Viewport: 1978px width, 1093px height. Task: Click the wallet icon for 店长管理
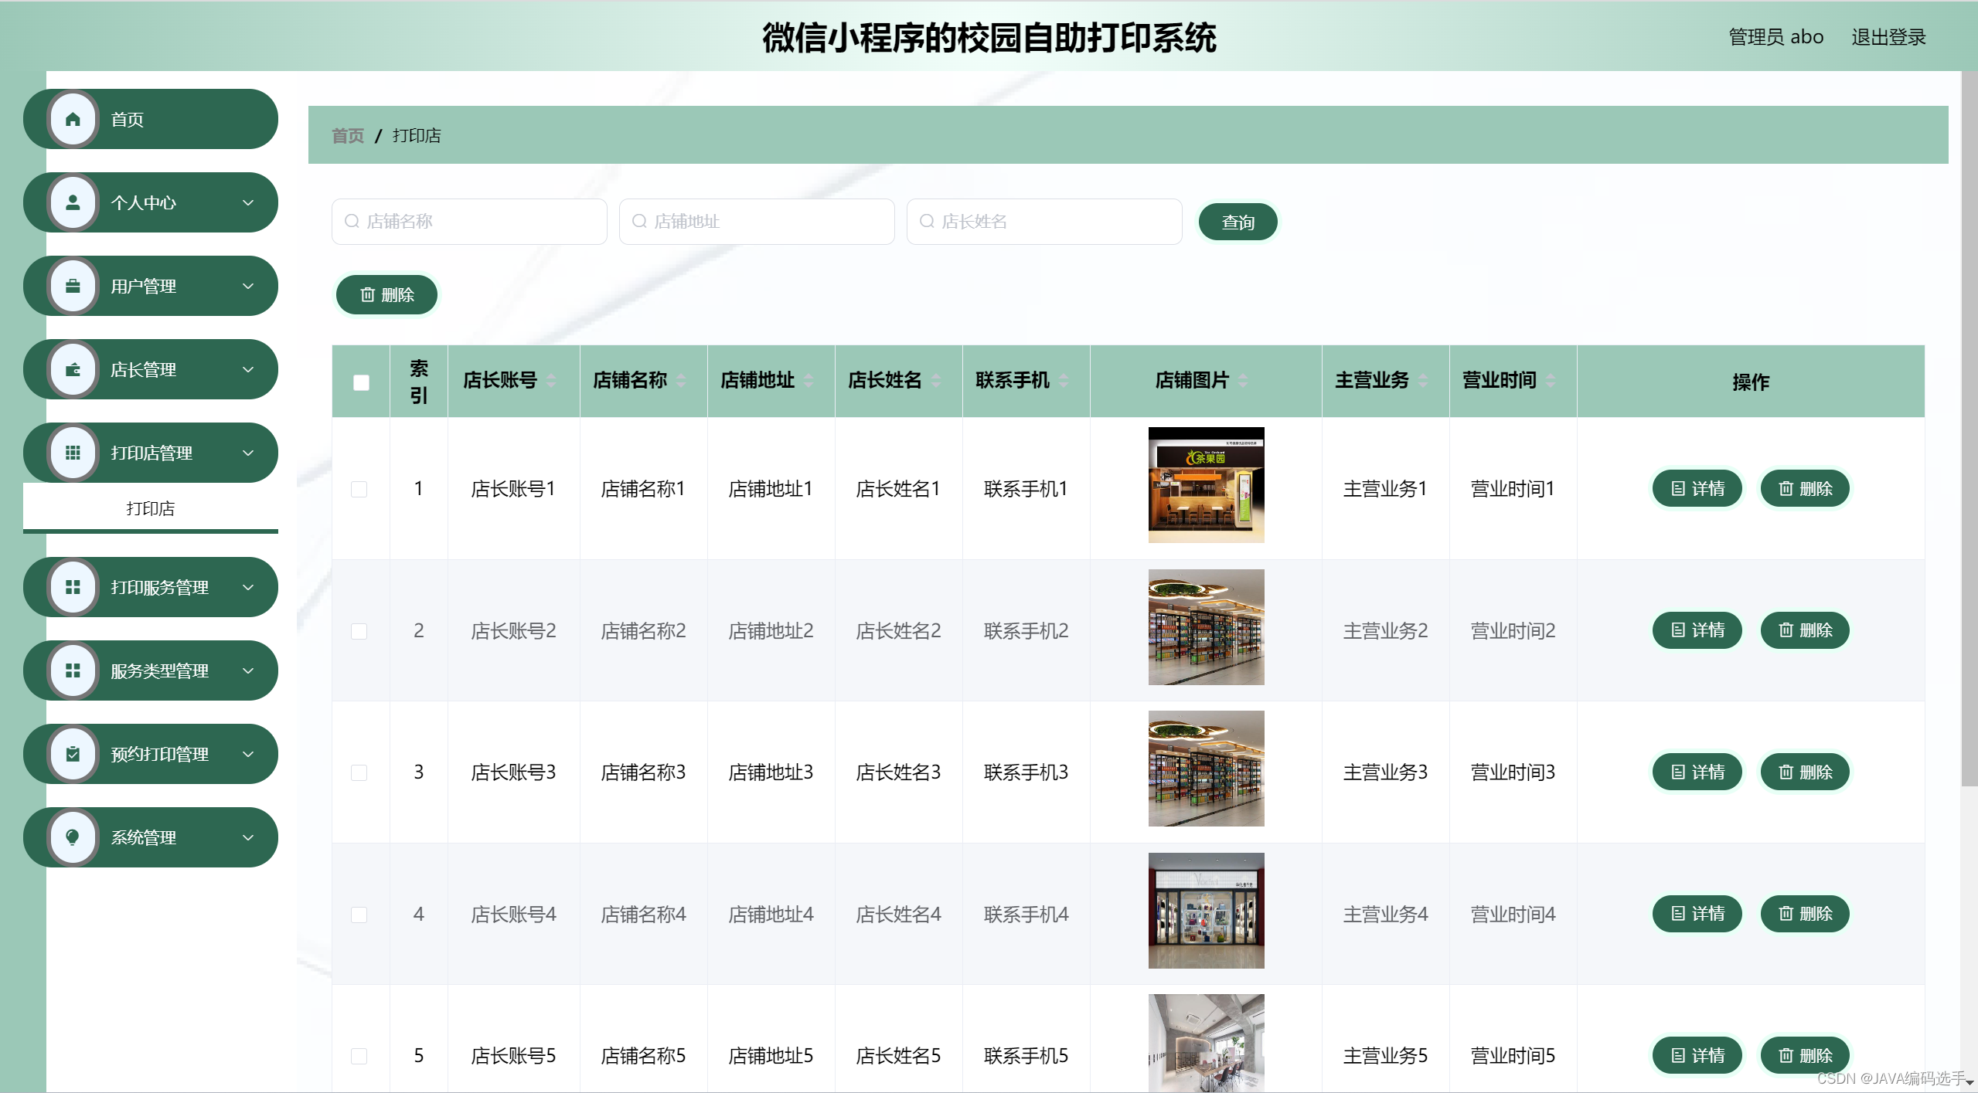73,369
